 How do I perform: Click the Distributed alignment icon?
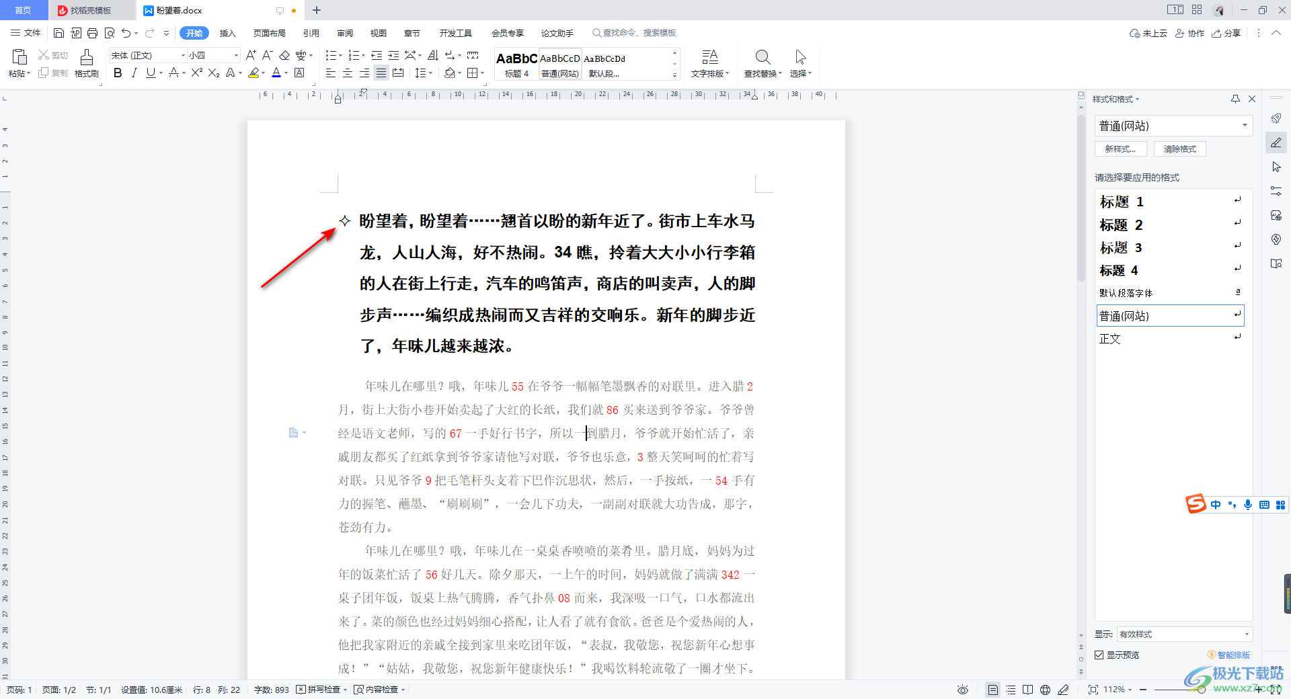coord(398,73)
